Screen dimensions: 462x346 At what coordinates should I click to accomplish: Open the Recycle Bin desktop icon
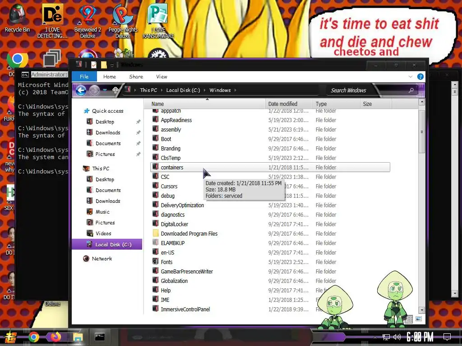coord(17,18)
